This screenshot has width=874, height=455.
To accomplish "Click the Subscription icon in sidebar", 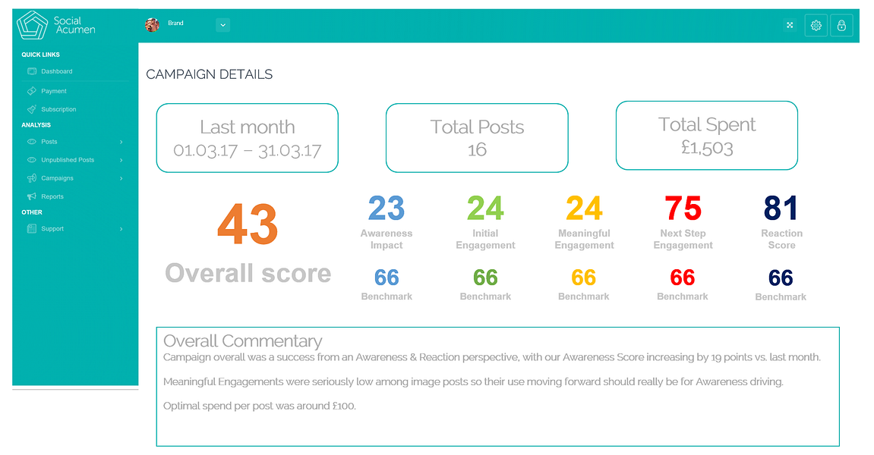I will pyautogui.click(x=32, y=109).
